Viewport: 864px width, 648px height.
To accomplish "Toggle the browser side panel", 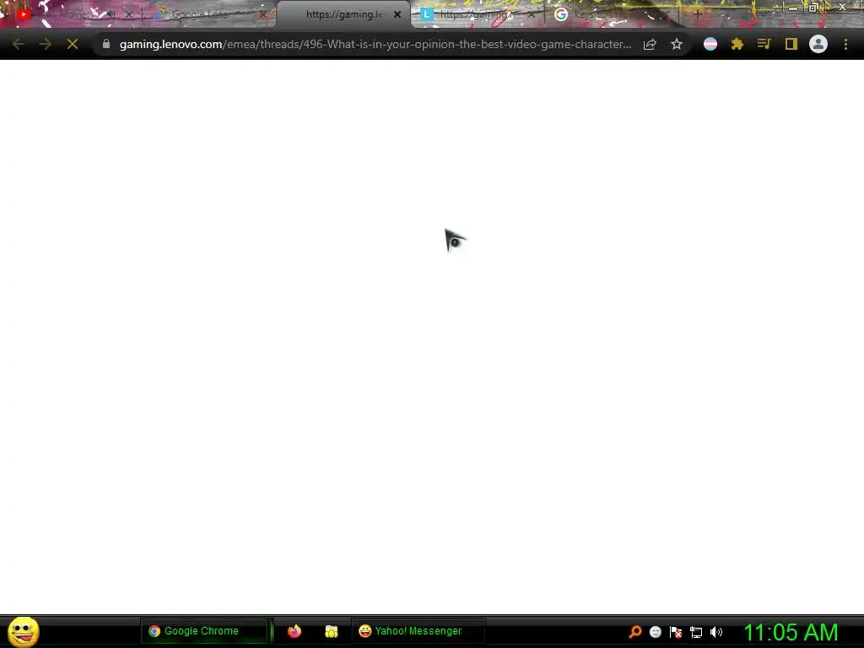I will pyautogui.click(x=791, y=44).
